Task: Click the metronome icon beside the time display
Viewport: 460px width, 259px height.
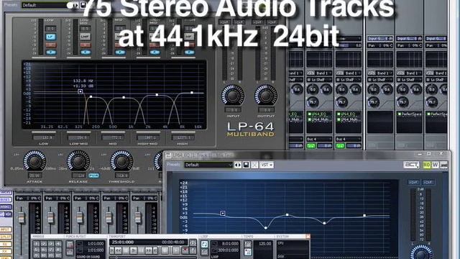Action: click(193, 242)
